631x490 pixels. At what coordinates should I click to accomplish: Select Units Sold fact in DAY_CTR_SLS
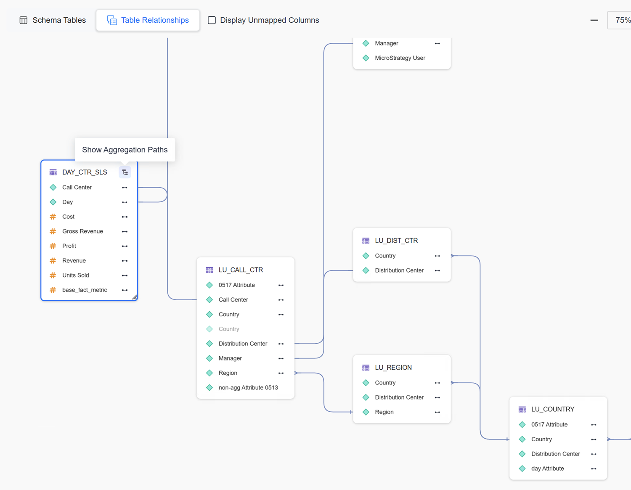[76, 275]
